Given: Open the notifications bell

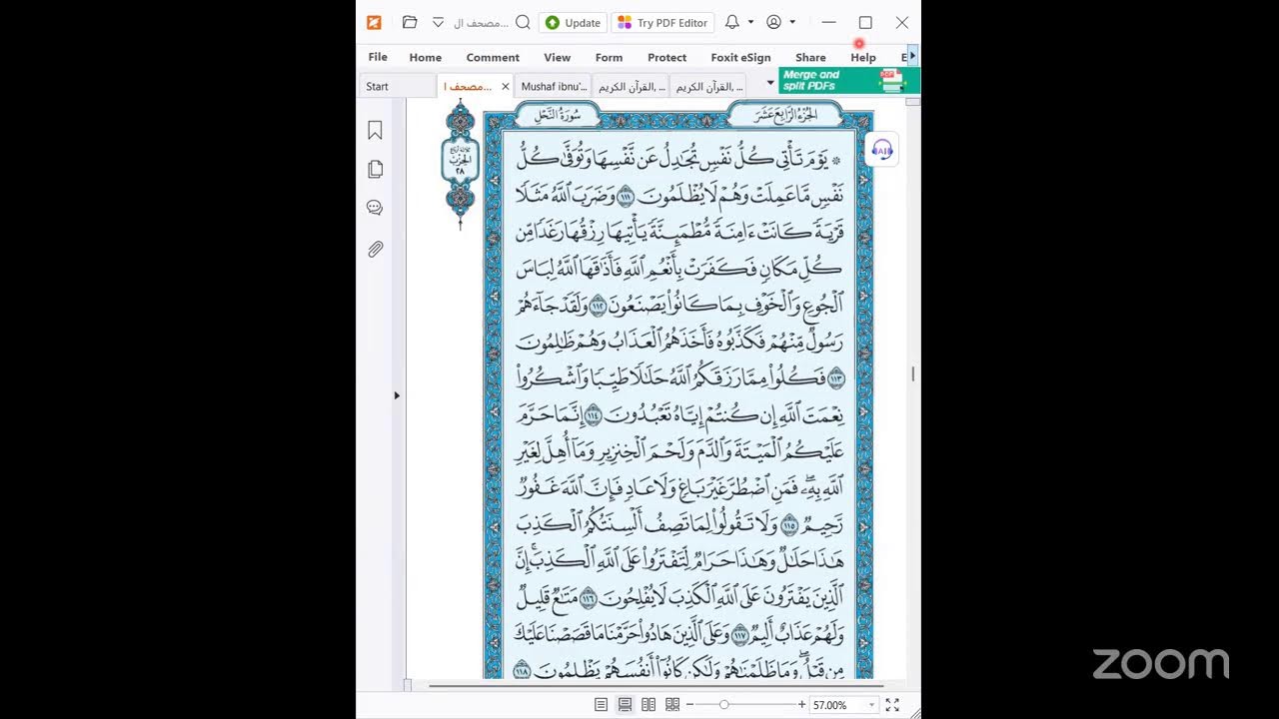Looking at the screenshot, I should (x=732, y=22).
